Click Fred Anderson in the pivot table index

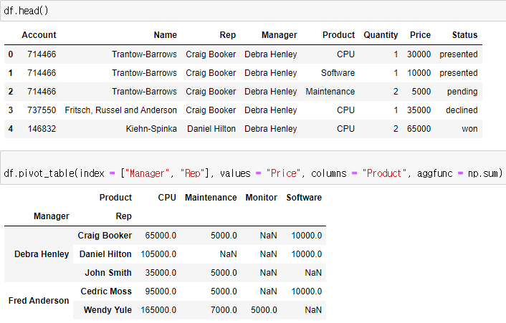[39, 300]
